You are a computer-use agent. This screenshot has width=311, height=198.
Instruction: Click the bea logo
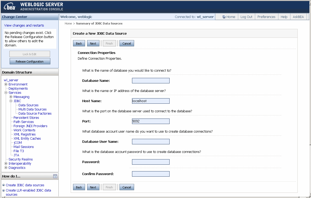[x=9, y=6]
